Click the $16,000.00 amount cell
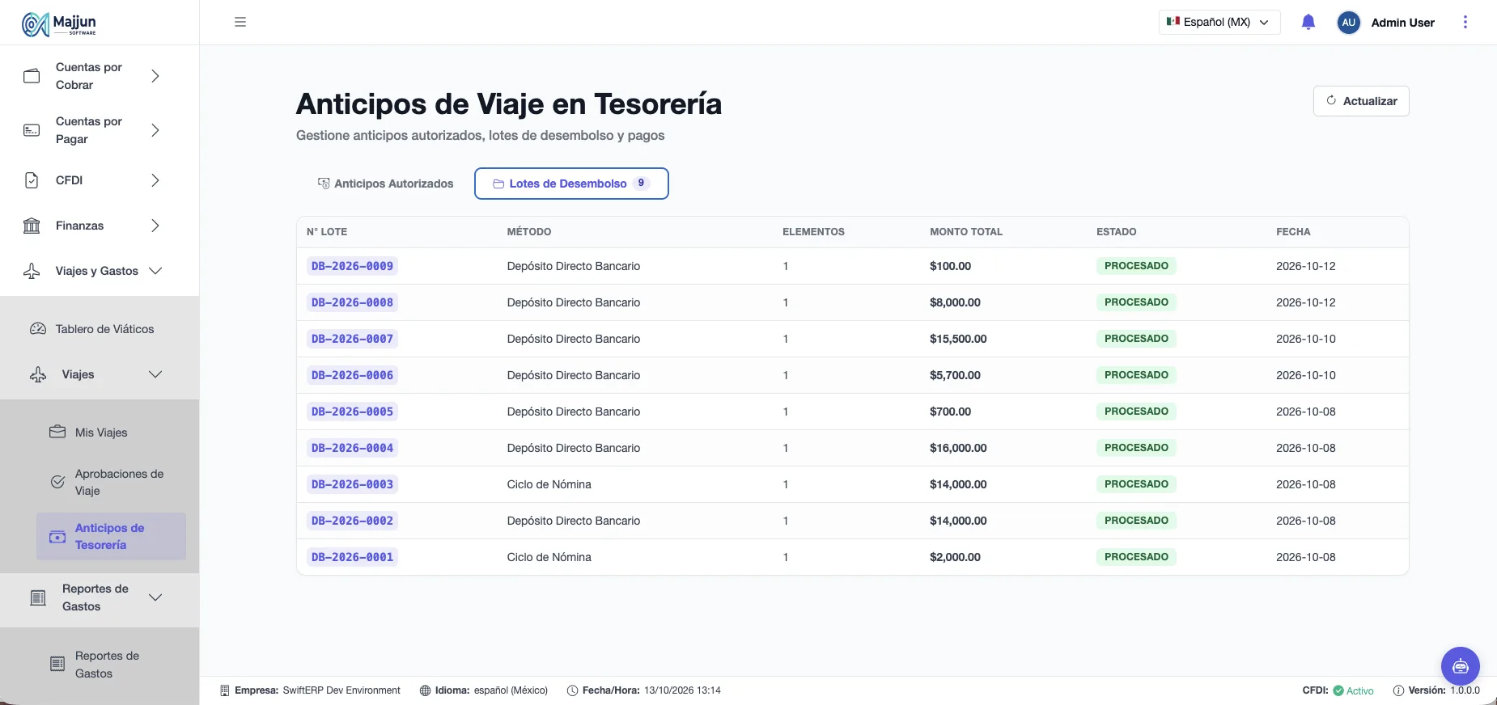 [x=958, y=448]
